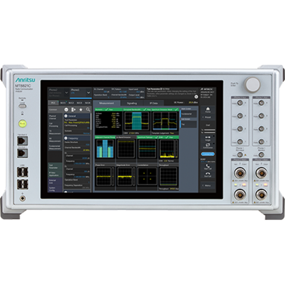Select Fundamental Measurement in left menu
The image size is (285, 285).
click(55, 147)
